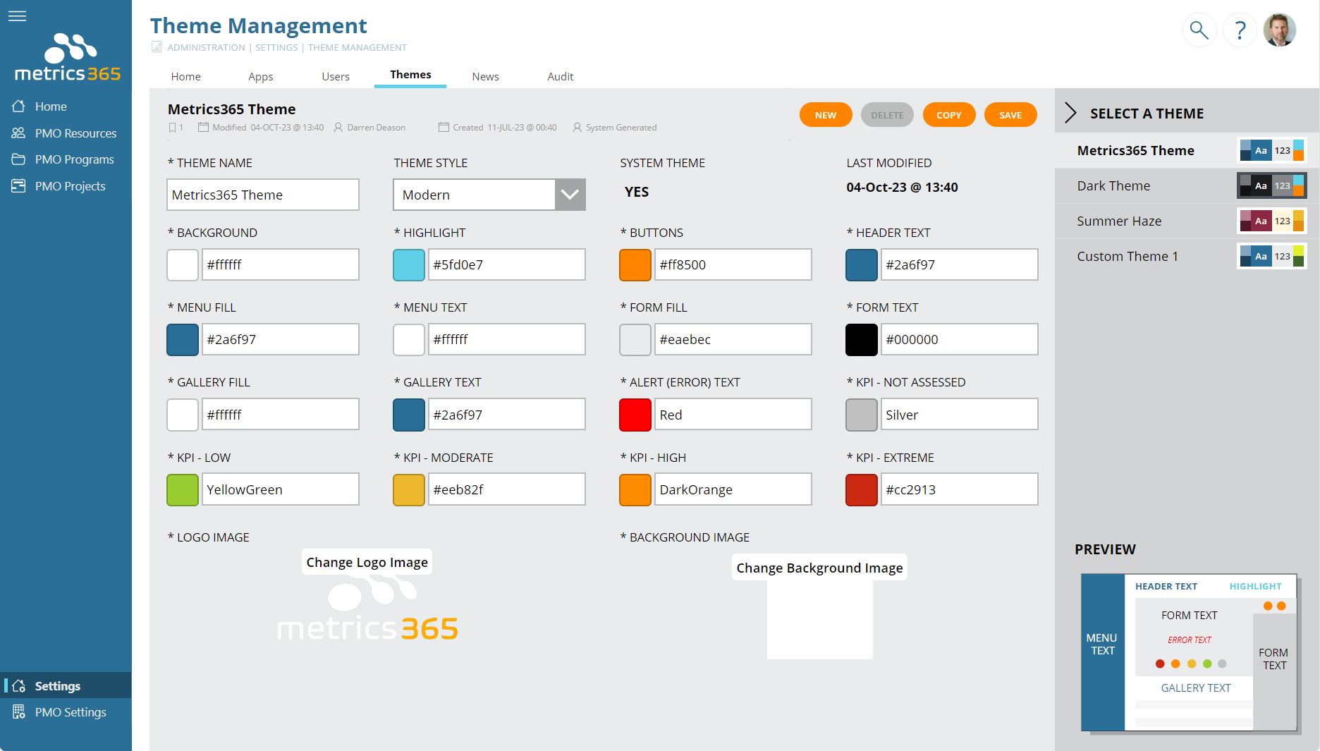The image size is (1320, 751).
Task: Click the breadcrumb edit icon
Action: pyautogui.click(x=157, y=47)
